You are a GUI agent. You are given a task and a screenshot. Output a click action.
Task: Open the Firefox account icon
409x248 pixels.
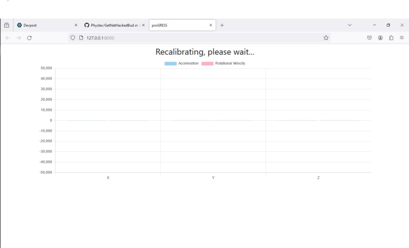pyautogui.click(x=380, y=38)
